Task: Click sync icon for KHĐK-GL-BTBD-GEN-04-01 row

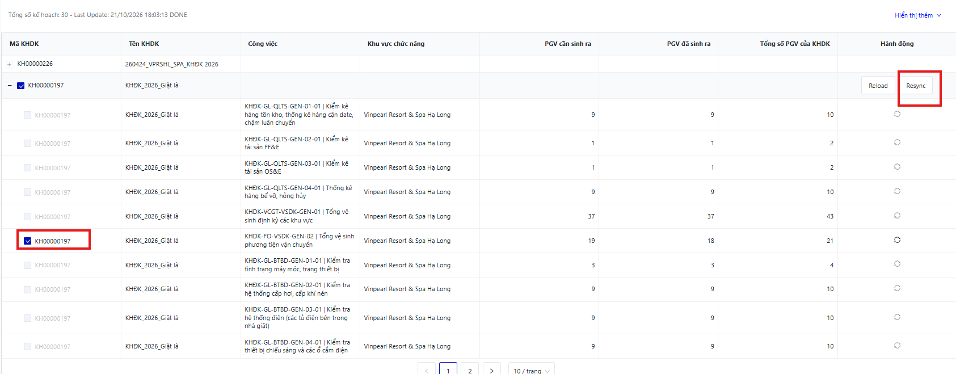Action: (897, 346)
